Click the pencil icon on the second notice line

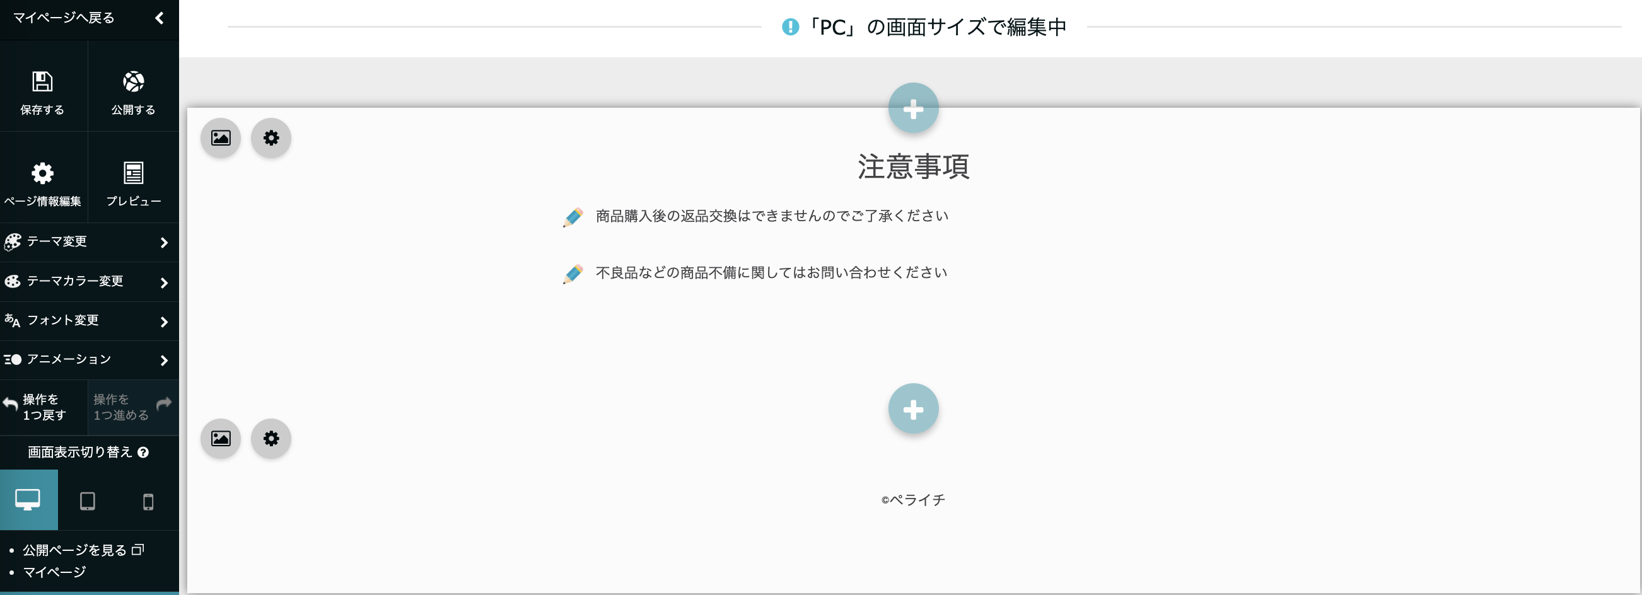[573, 274]
